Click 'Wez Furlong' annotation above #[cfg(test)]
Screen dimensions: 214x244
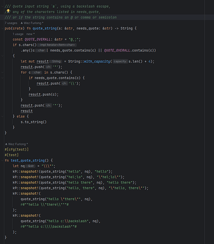(18, 144)
